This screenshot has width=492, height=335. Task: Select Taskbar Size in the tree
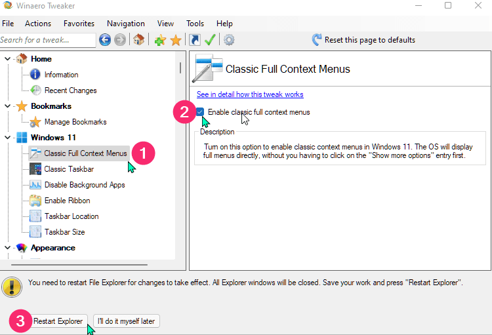[x=65, y=232]
